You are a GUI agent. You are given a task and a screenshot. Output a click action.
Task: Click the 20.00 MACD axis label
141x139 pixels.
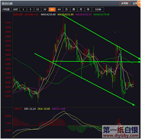pyautogui.click(x=8, y=116)
